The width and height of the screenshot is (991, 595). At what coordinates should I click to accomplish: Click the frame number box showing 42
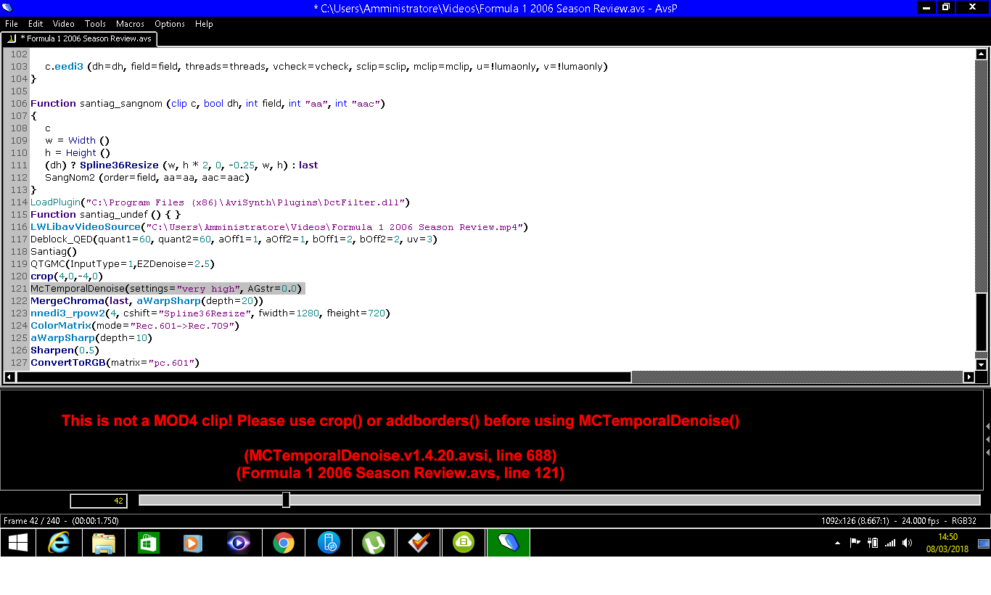99,501
